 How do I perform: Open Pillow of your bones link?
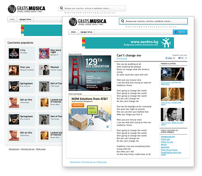[169, 150]
